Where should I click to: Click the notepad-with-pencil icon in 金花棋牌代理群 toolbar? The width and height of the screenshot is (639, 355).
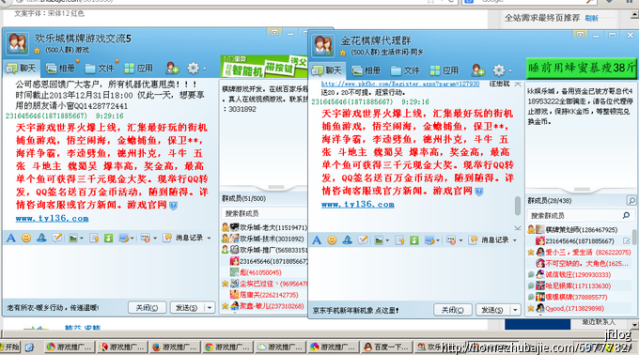(x=363, y=240)
